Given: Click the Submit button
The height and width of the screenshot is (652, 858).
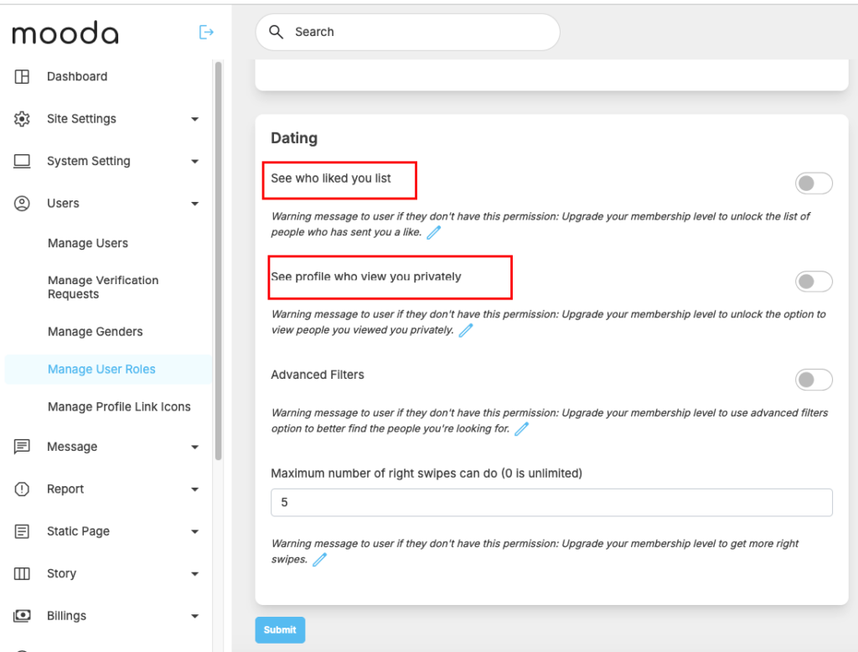Looking at the screenshot, I should [280, 630].
